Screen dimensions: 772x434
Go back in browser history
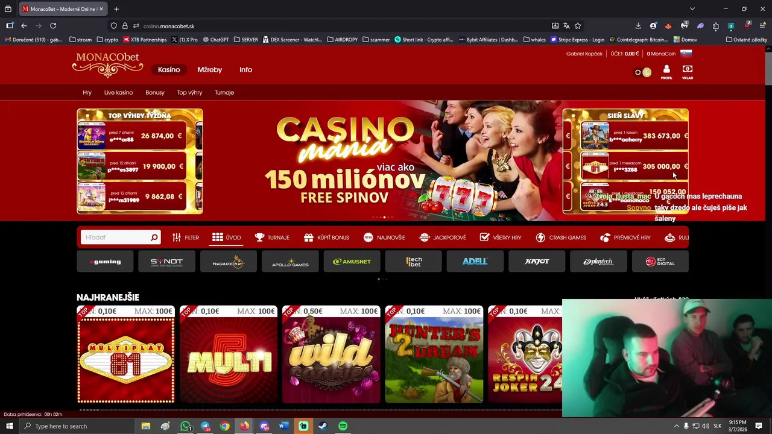[24, 26]
